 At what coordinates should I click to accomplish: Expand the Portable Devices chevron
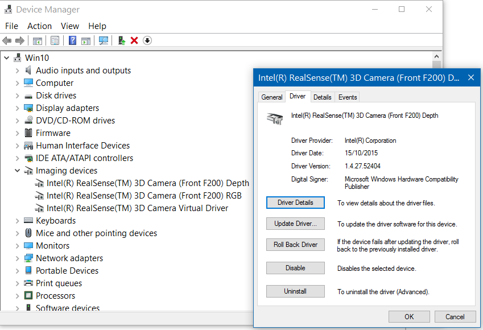[18, 271]
